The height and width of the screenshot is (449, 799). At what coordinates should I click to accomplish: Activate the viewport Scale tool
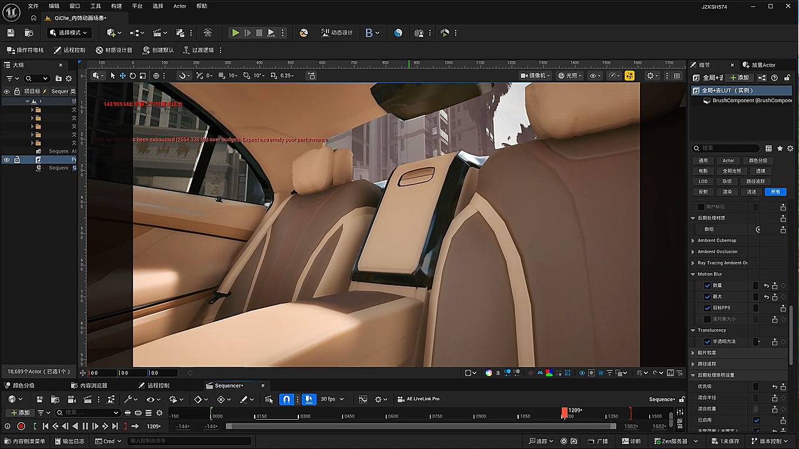(143, 75)
